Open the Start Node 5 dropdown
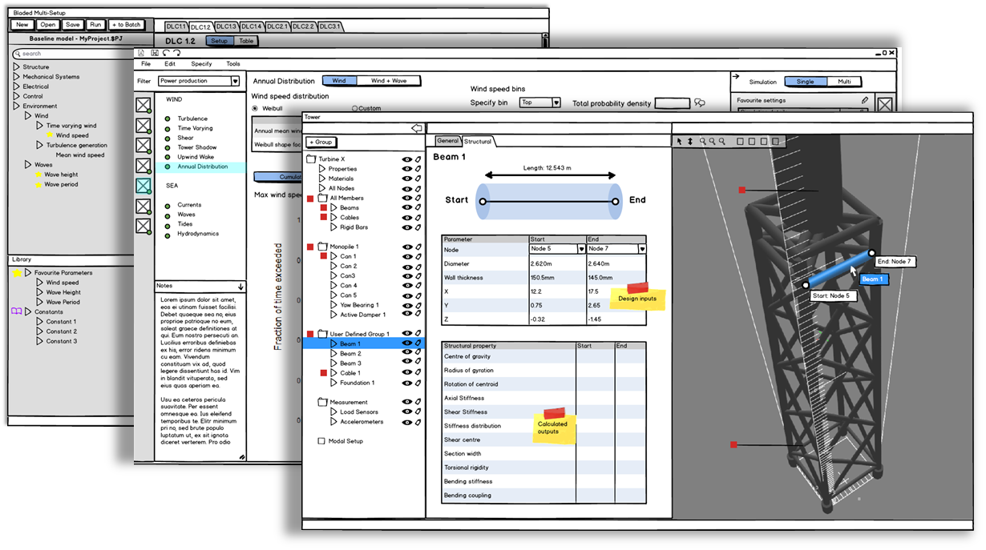This screenshot has height=550, width=986. [x=556, y=249]
